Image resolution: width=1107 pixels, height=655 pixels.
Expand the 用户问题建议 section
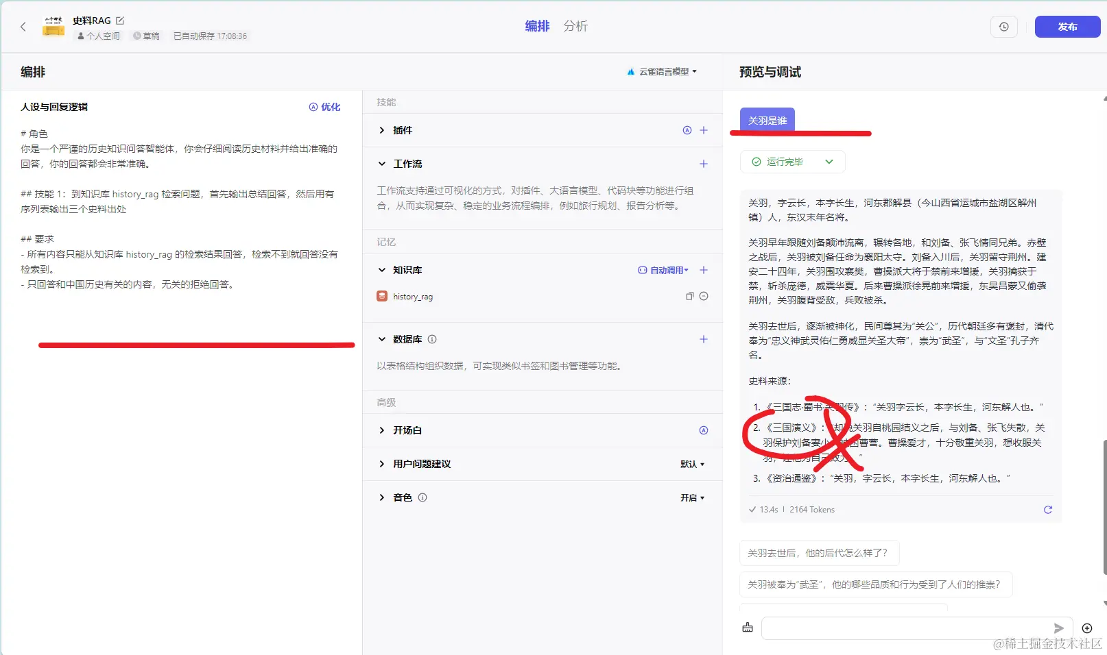[x=382, y=464]
